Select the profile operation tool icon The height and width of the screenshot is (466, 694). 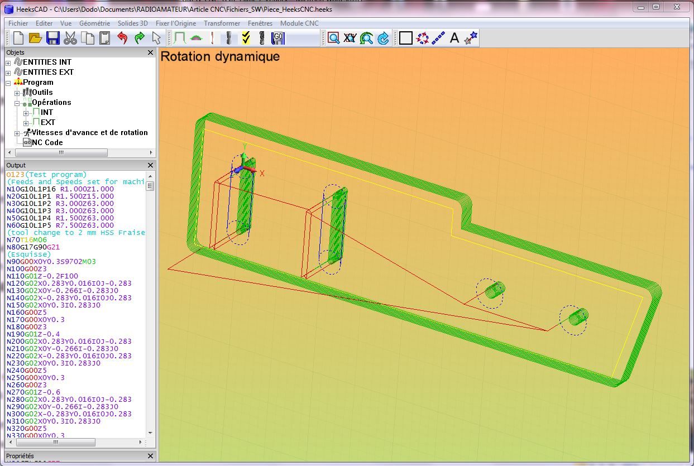(x=179, y=38)
